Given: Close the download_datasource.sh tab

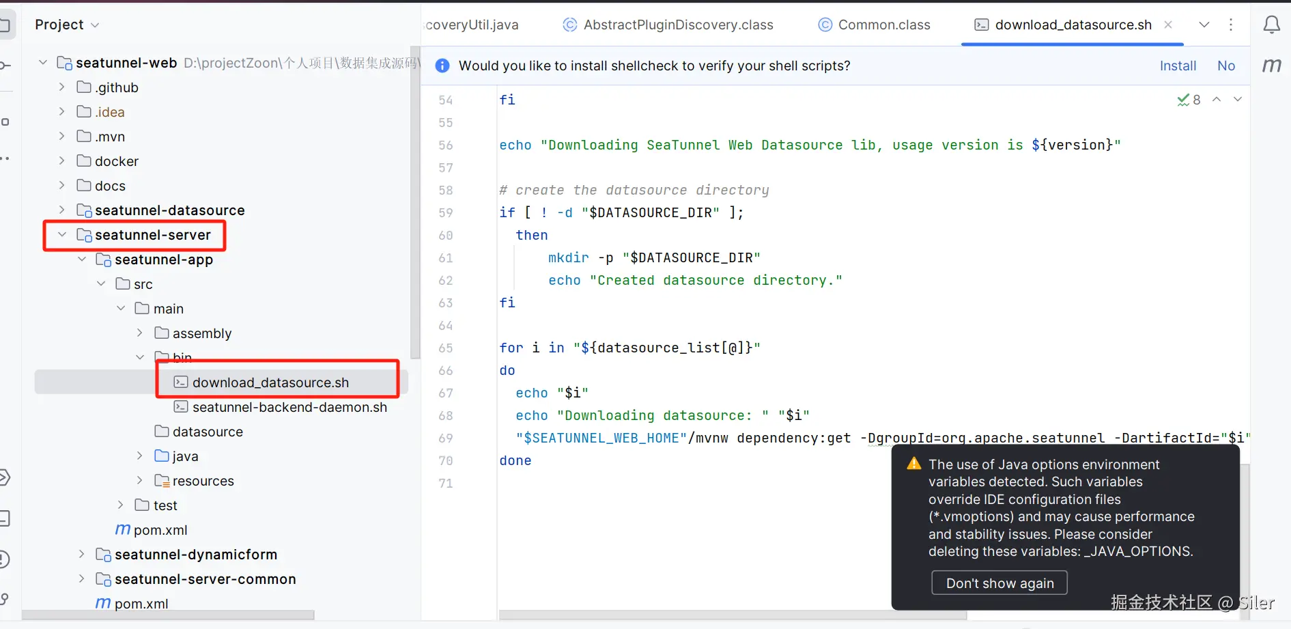Looking at the screenshot, I should [x=1168, y=25].
